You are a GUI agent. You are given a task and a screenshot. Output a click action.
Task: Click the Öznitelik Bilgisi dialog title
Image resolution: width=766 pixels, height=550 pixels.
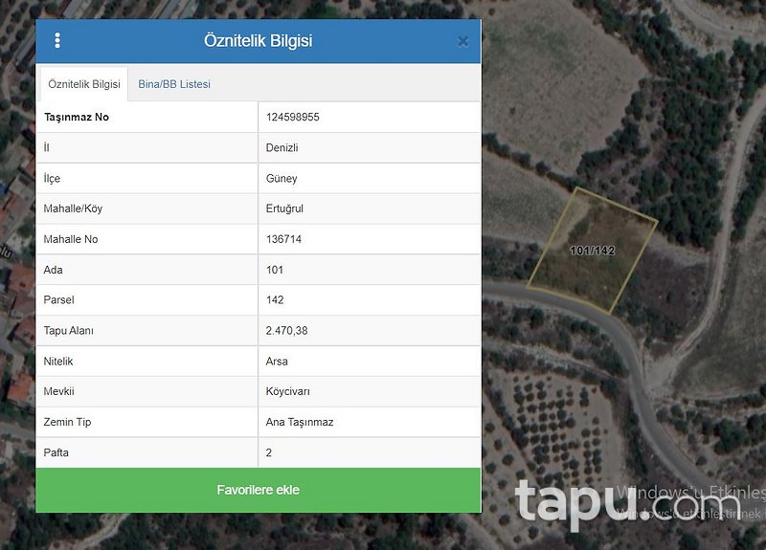click(x=258, y=41)
